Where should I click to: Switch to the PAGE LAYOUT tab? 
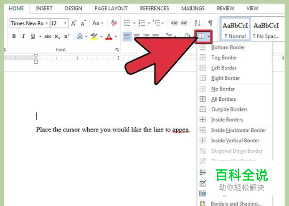click(111, 8)
